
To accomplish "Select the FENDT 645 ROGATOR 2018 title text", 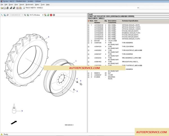I will coord(111,16).
